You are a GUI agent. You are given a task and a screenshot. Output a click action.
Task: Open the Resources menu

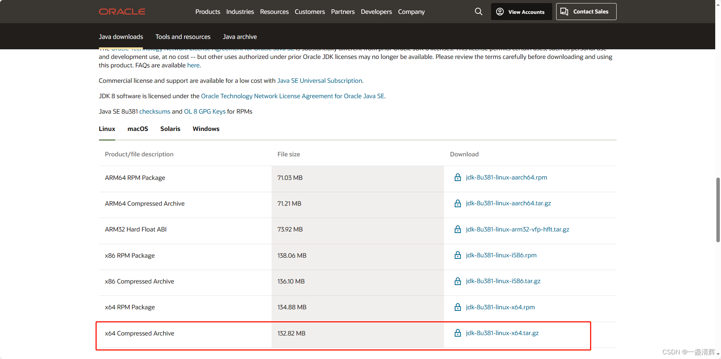pyautogui.click(x=274, y=12)
